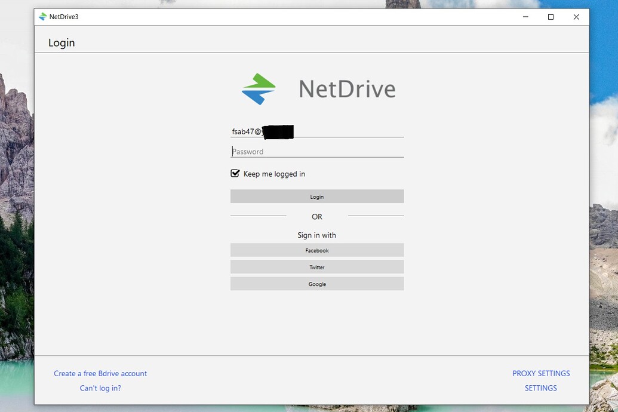
Task: Open Create a free Bdrive account link
Action: [100, 373]
